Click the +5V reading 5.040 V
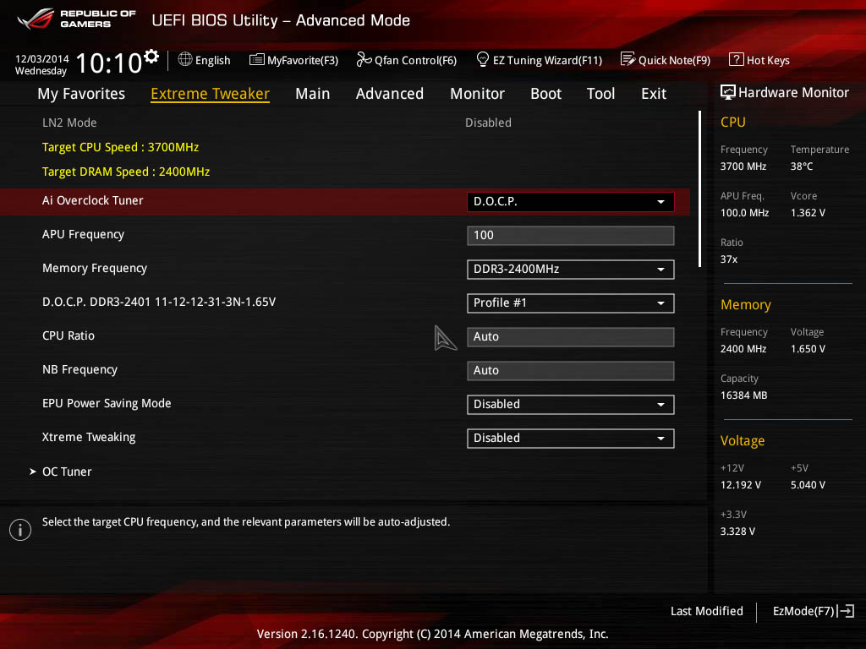The height and width of the screenshot is (649, 866). click(x=808, y=484)
